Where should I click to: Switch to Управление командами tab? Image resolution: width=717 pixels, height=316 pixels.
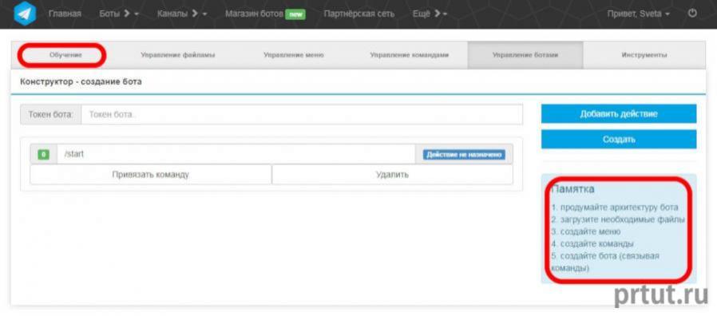coord(410,55)
